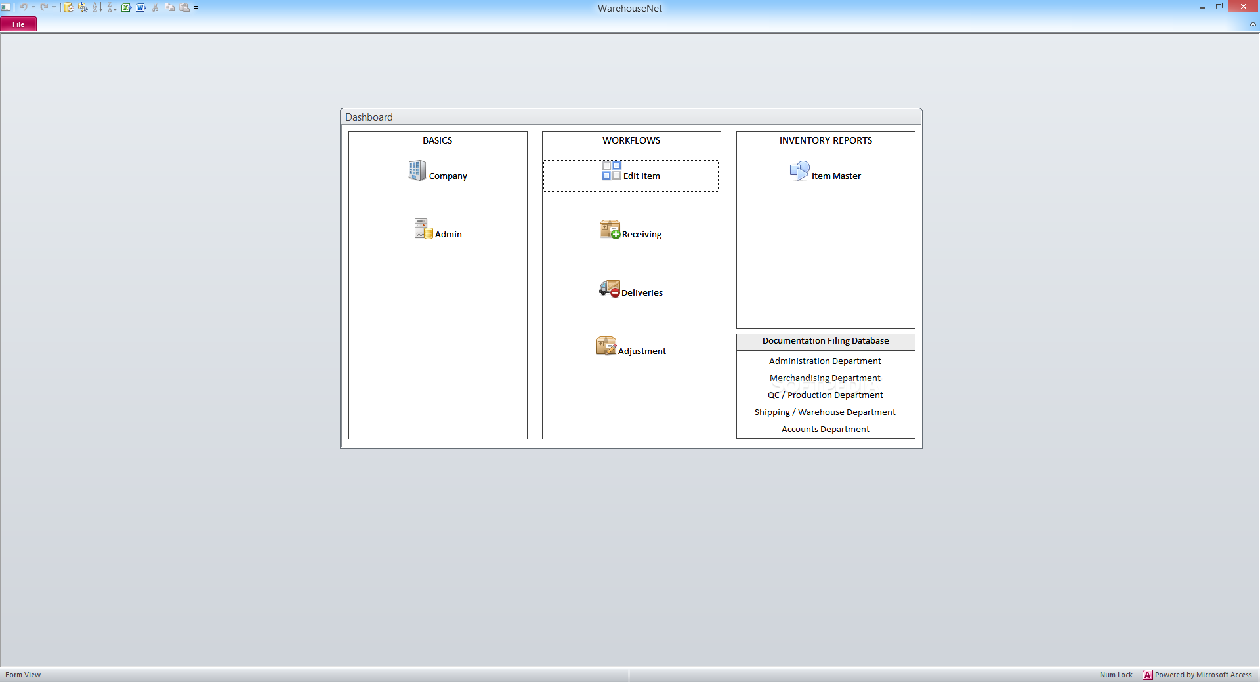Click the Cut scissors icon

156,7
